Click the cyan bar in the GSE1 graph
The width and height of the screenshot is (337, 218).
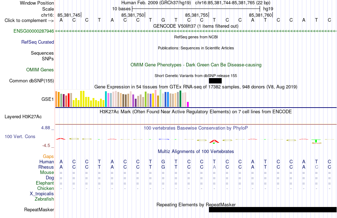(x=106, y=99)
